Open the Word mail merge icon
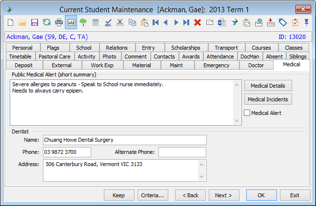316x206 pixels. (x=222, y=22)
